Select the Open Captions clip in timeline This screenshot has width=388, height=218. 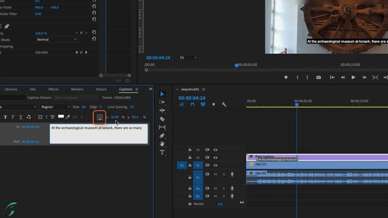317,157
